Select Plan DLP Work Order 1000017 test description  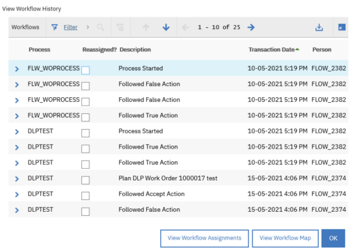pos(168,178)
